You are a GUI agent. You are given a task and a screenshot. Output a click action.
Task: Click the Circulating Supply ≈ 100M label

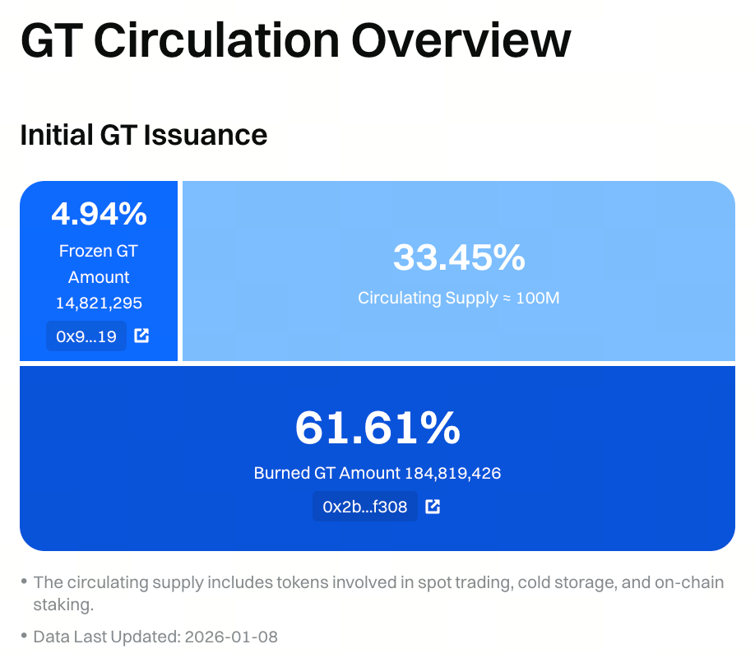coord(458,298)
